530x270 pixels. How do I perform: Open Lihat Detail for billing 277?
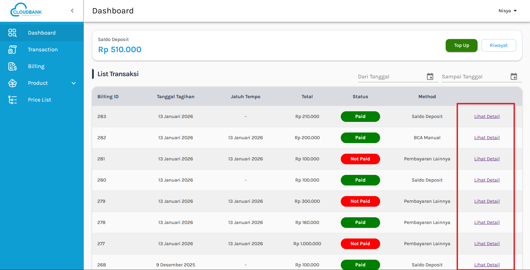pos(487,244)
